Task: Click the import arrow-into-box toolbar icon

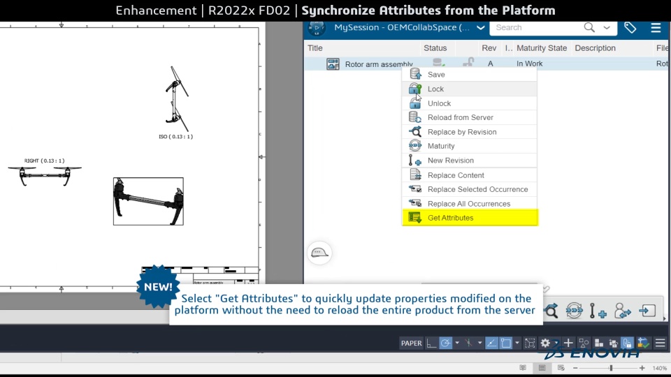Action: tap(647, 310)
